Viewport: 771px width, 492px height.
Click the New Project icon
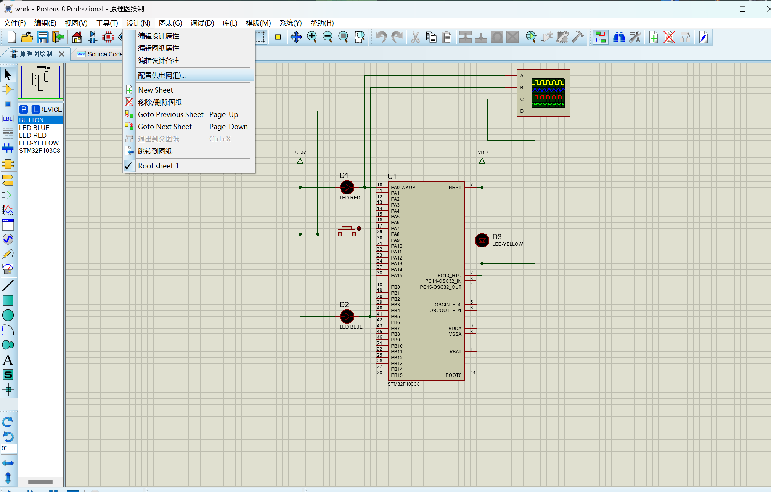pyautogui.click(x=11, y=37)
